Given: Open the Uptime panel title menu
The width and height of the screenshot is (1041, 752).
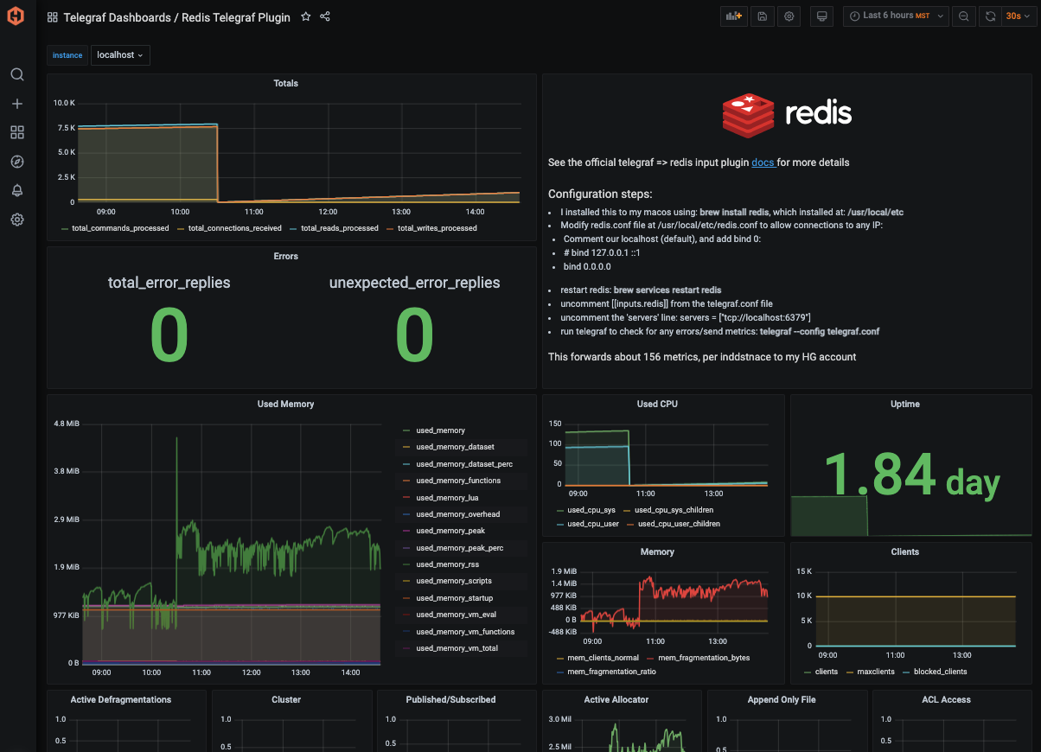Looking at the screenshot, I should coord(905,404).
